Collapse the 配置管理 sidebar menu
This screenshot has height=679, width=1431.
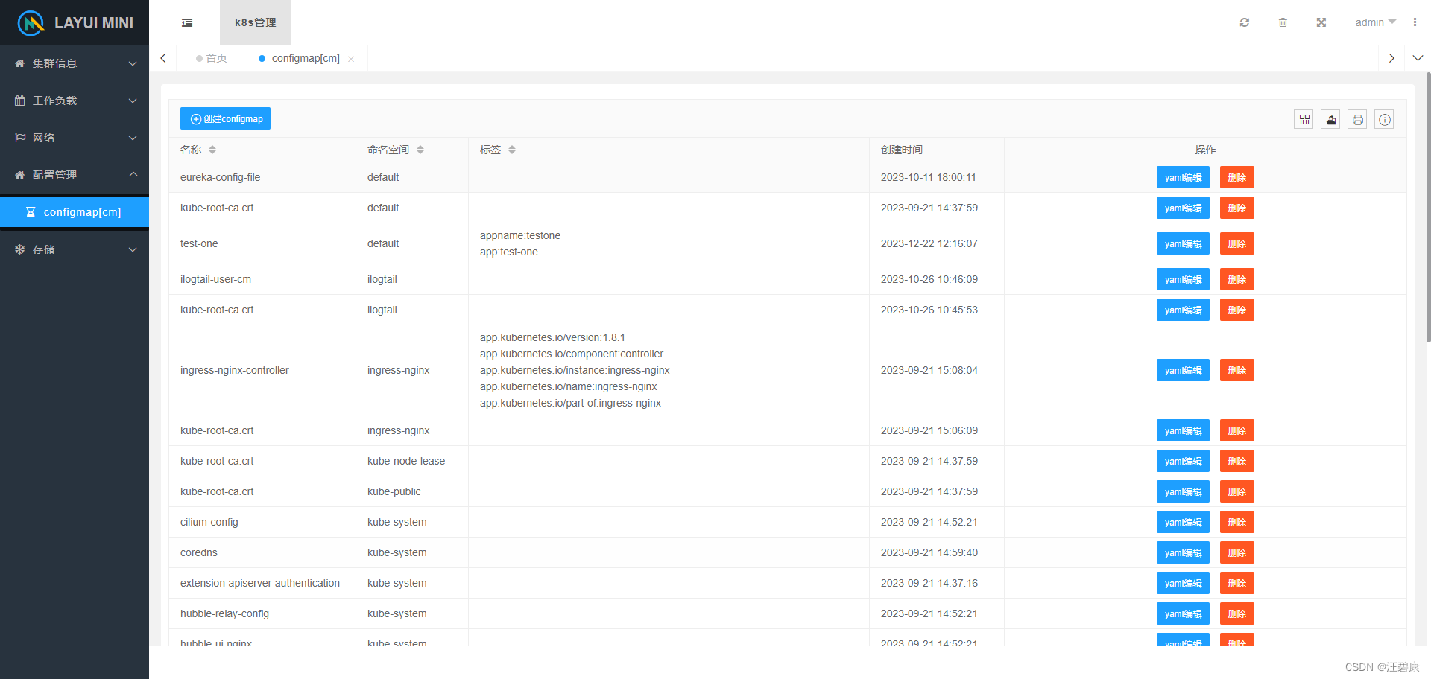pos(75,175)
